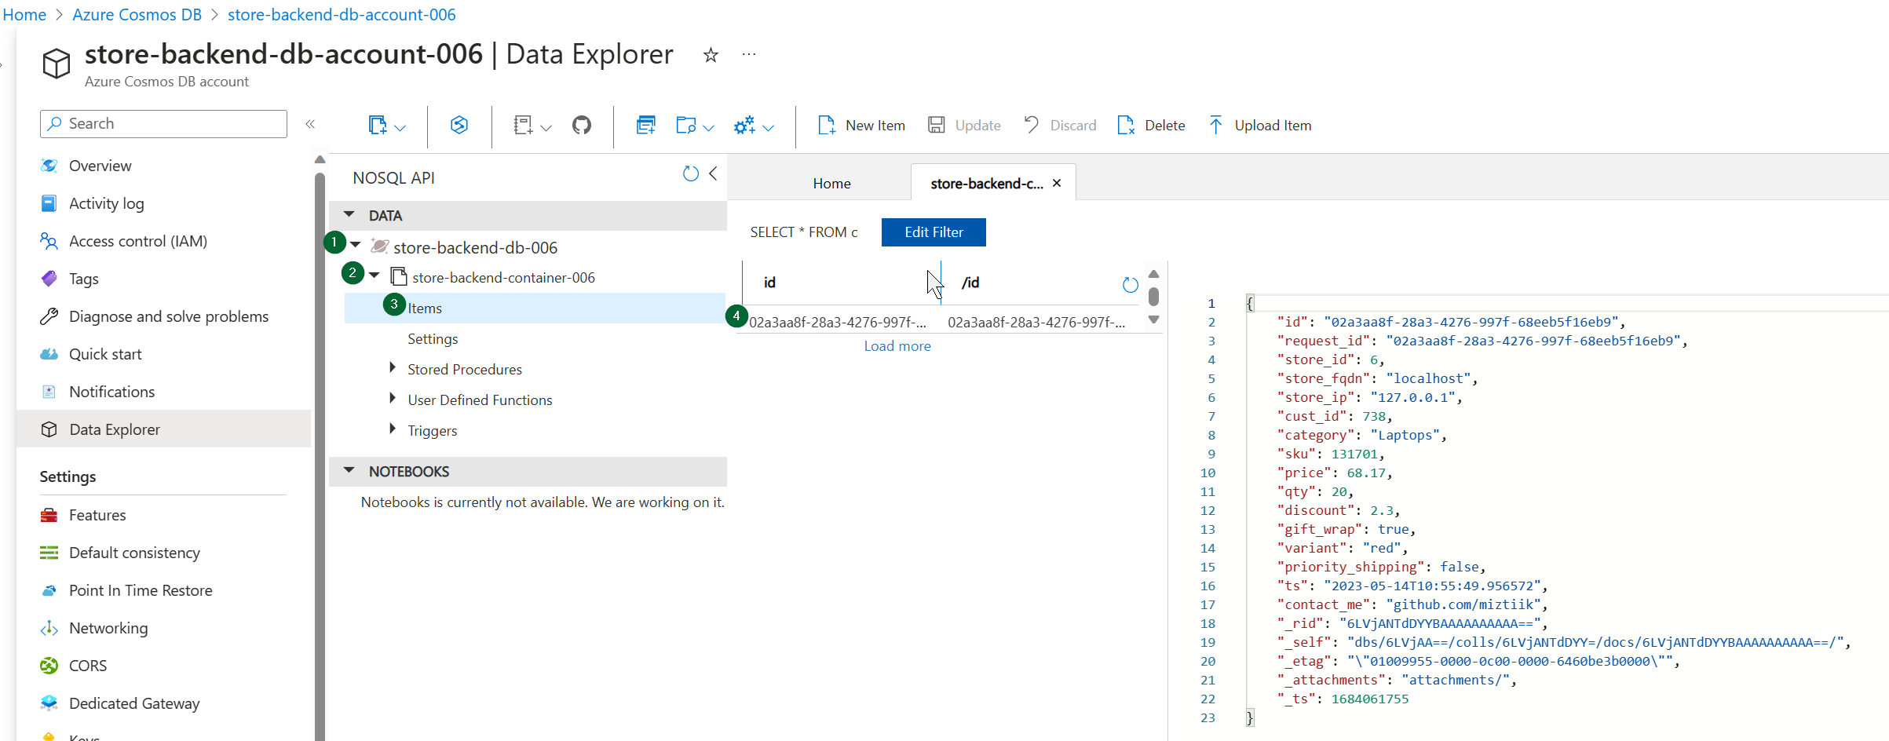1889x741 pixels.
Task: Click the items list scroll down arrow
Action: tap(1153, 319)
